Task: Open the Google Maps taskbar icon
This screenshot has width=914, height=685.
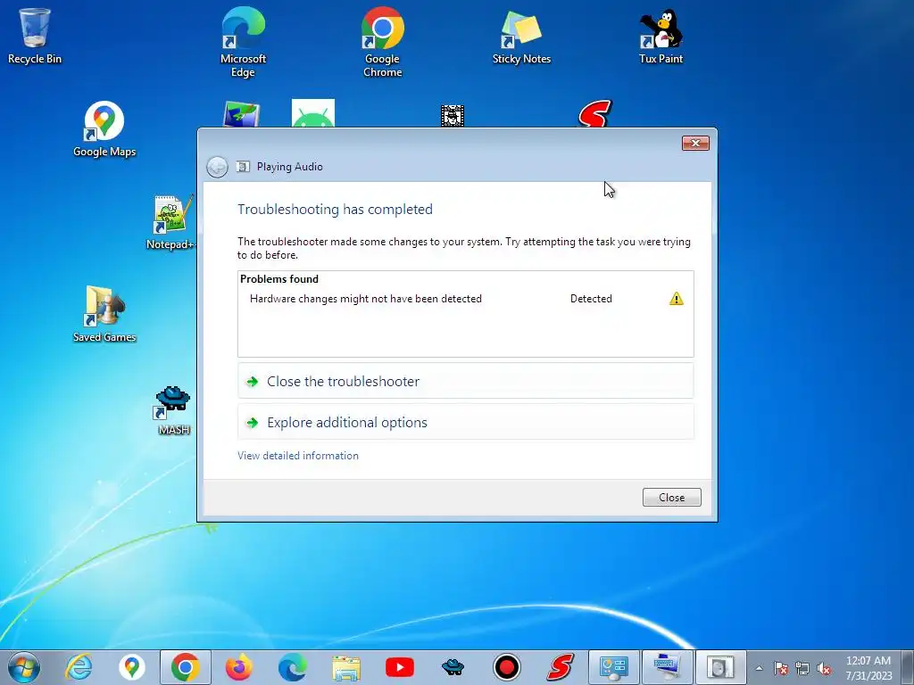Action: click(x=132, y=667)
